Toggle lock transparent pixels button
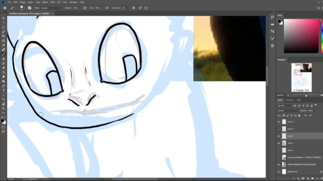Screen dimensions: 323x181 pyautogui.click(x=284, y=116)
